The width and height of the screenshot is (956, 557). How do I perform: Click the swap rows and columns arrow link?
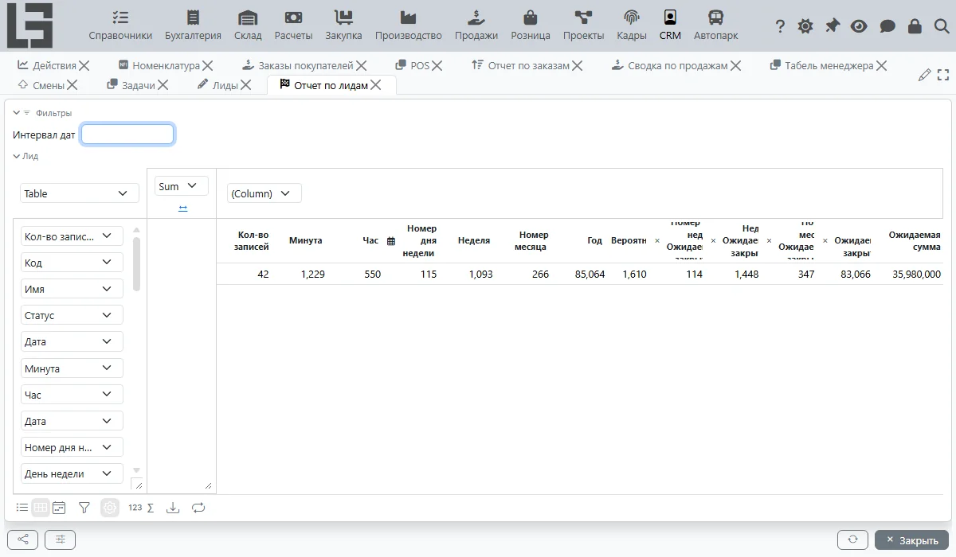[x=182, y=208]
